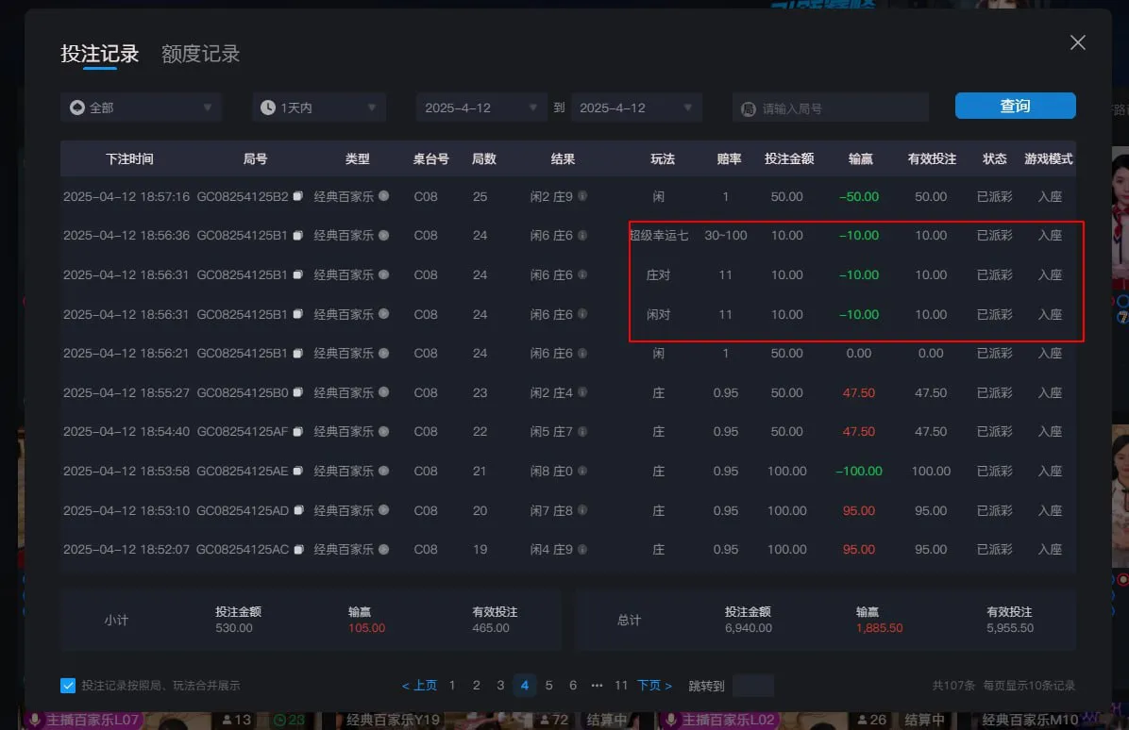Click the dot indicator next to 经典百家乐 type
The width and height of the screenshot is (1129, 730).
382,197
